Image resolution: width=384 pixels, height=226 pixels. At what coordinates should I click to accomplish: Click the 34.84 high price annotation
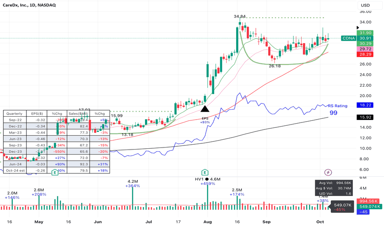tap(239, 16)
